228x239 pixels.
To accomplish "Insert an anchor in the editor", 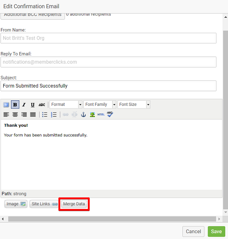I will [x=83, y=114].
